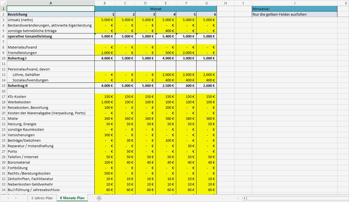Open the "6 Monats-Plan" tab

click(72, 198)
